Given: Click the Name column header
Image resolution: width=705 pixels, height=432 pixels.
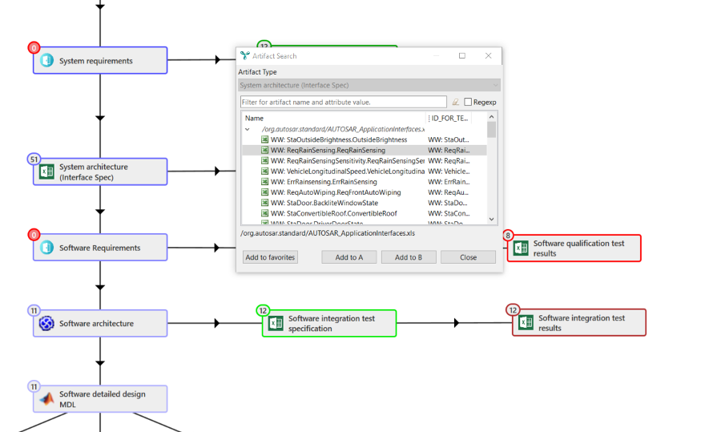Looking at the screenshot, I should point(254,118).
